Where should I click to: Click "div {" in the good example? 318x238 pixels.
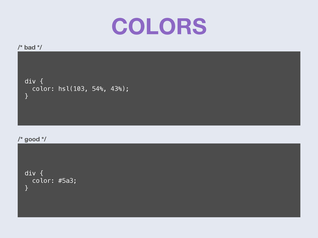[x=34, y=173]
